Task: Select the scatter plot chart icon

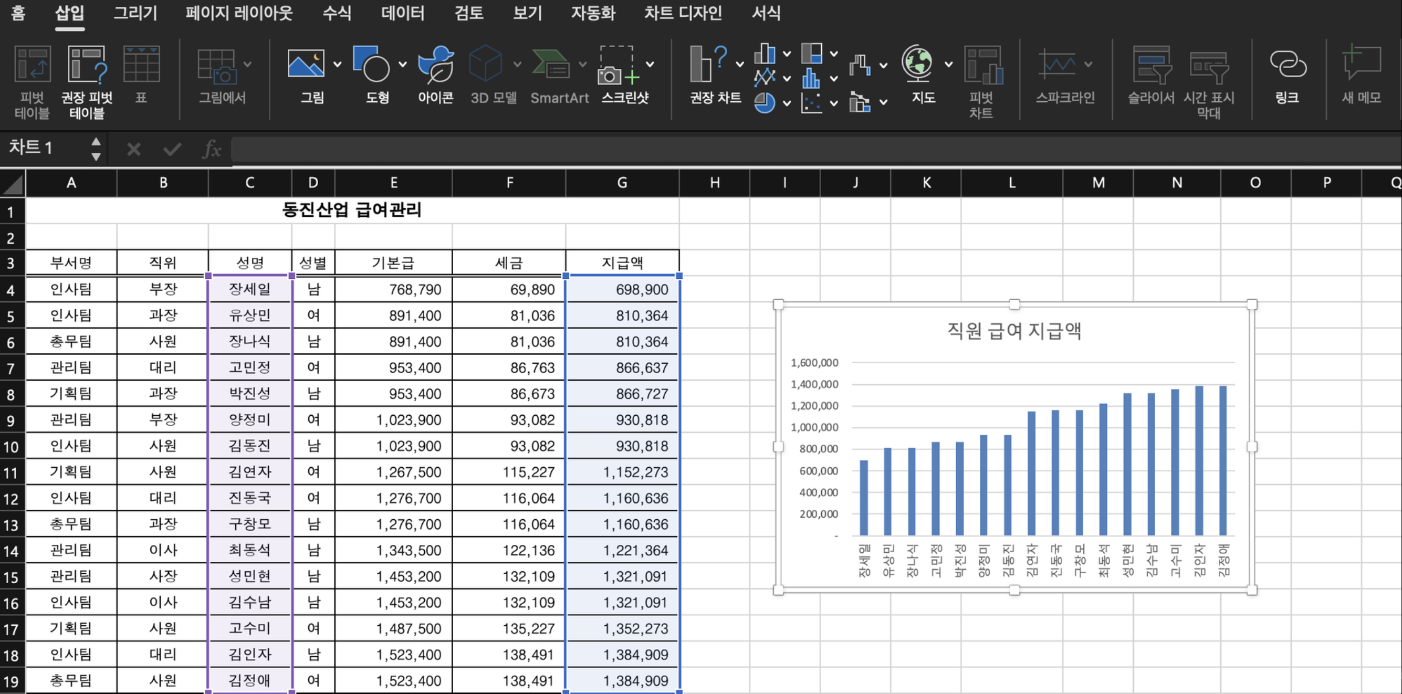Action: tap(811, 102)
